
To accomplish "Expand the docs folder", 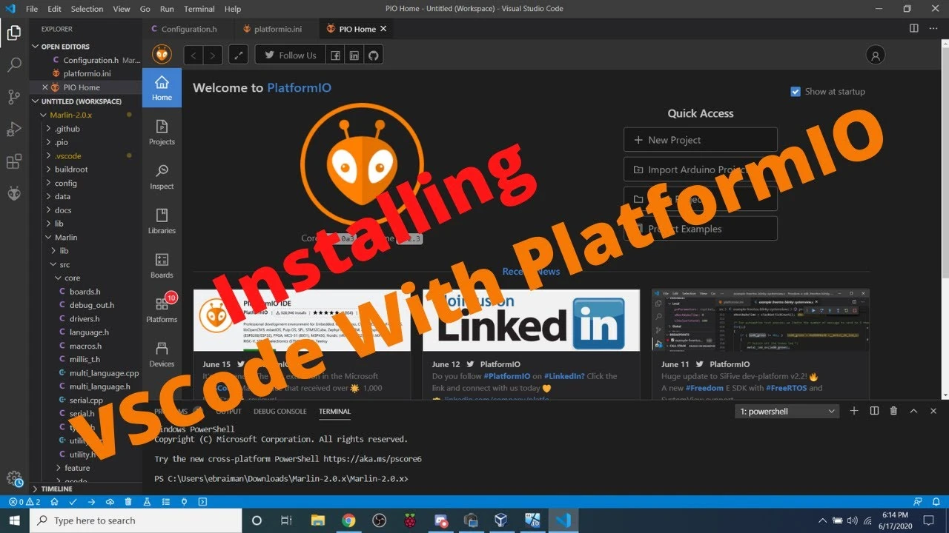I will click(63, 210).
